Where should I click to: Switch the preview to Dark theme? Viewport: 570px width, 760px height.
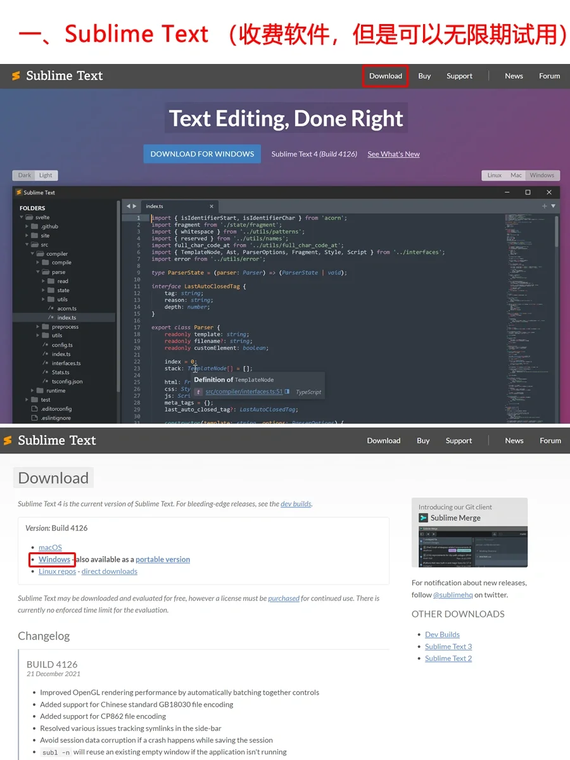[25, 175]
